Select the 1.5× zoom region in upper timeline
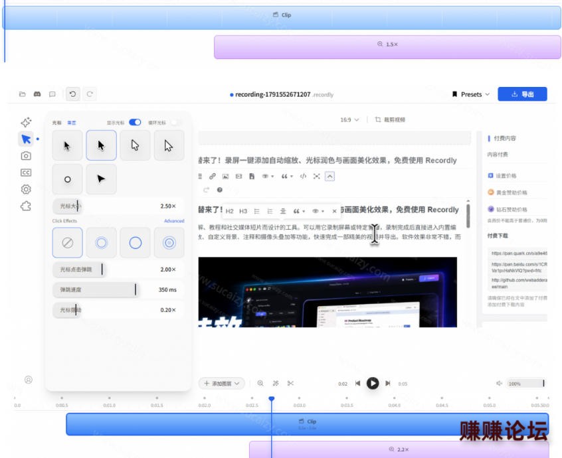The width and height of the screenshot is (562, 458). click(387, 47)
